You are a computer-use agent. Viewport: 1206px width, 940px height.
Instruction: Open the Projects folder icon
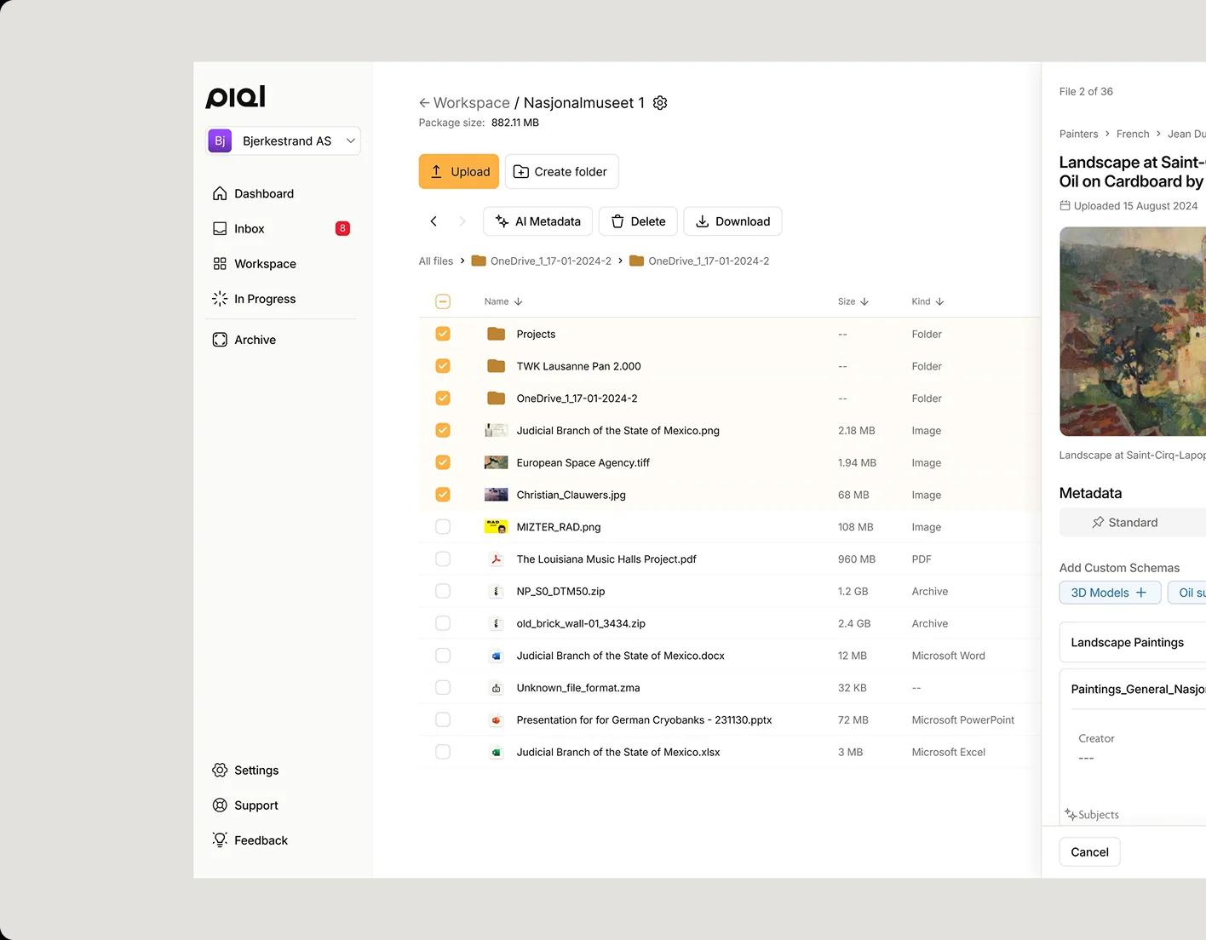pos(496,335)
